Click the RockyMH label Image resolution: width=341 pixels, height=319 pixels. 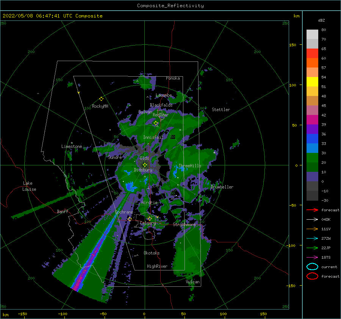coord(100,106)
